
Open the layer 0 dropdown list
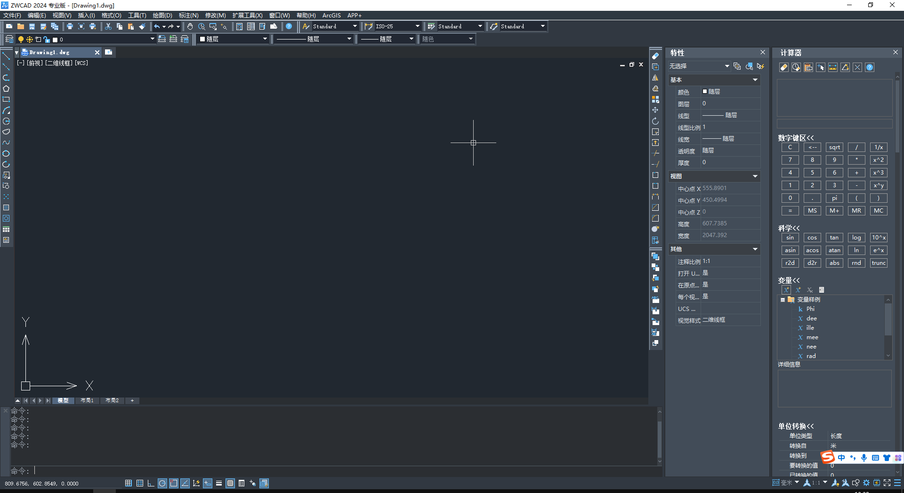[x=153, y=39]
